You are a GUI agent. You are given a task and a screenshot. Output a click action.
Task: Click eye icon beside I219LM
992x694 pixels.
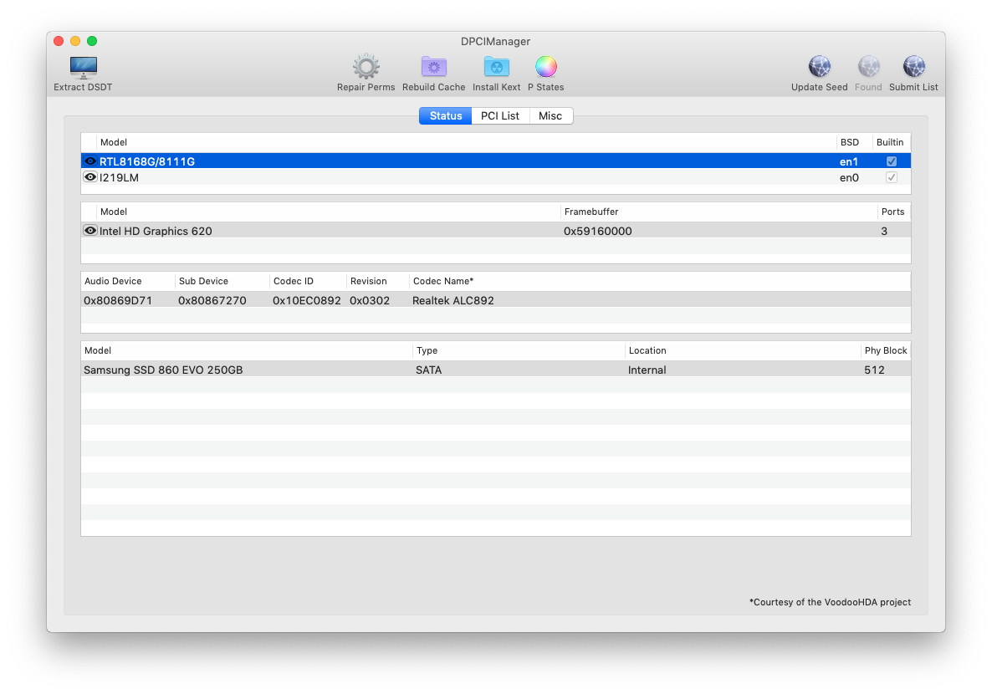pos(90,177)
